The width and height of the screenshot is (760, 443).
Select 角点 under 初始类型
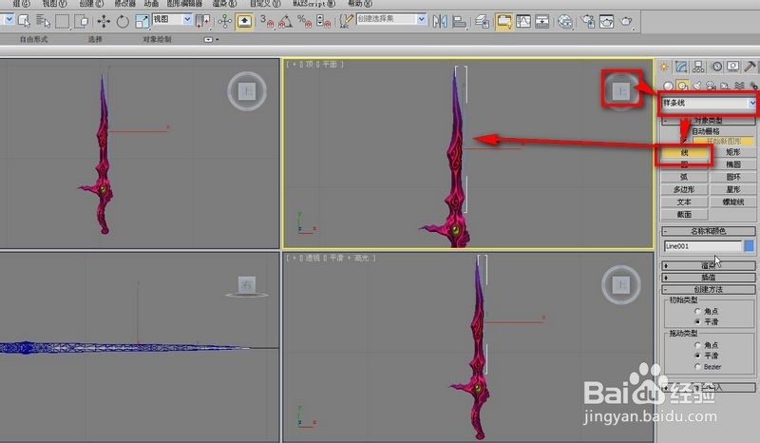[x=697, y=311]
